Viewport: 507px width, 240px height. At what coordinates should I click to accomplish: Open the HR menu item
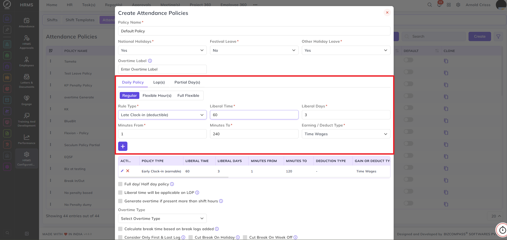[70, 5]
